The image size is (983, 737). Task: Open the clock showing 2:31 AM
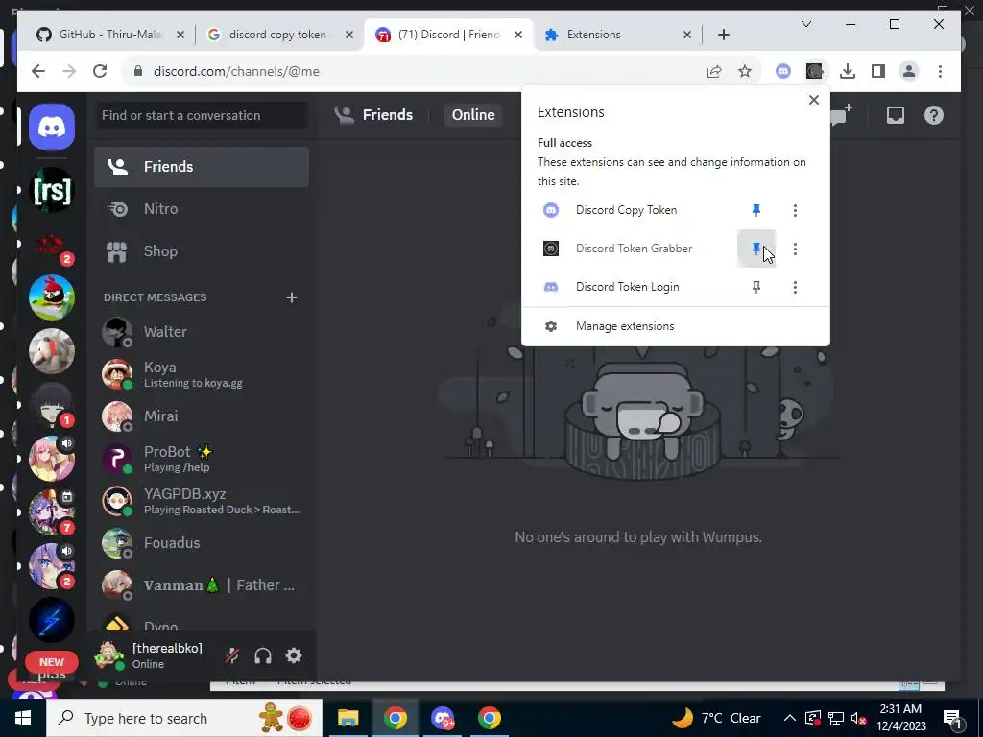[x=901, y=718]
